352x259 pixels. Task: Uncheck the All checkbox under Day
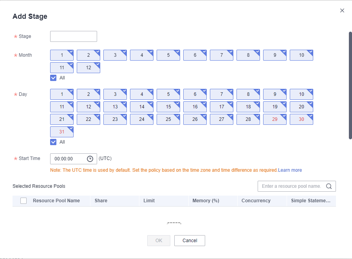pos(54,142)
